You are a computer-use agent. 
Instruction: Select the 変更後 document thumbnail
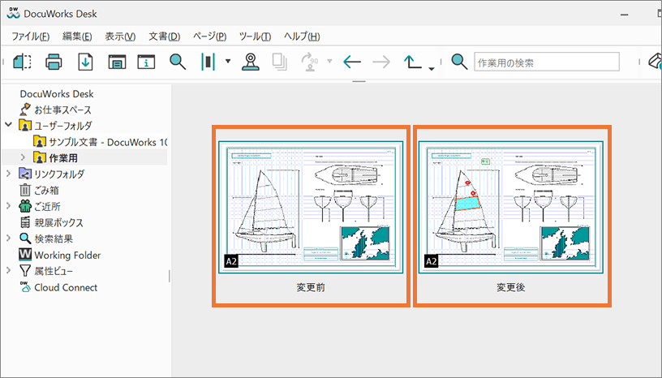tap(511, 208)
